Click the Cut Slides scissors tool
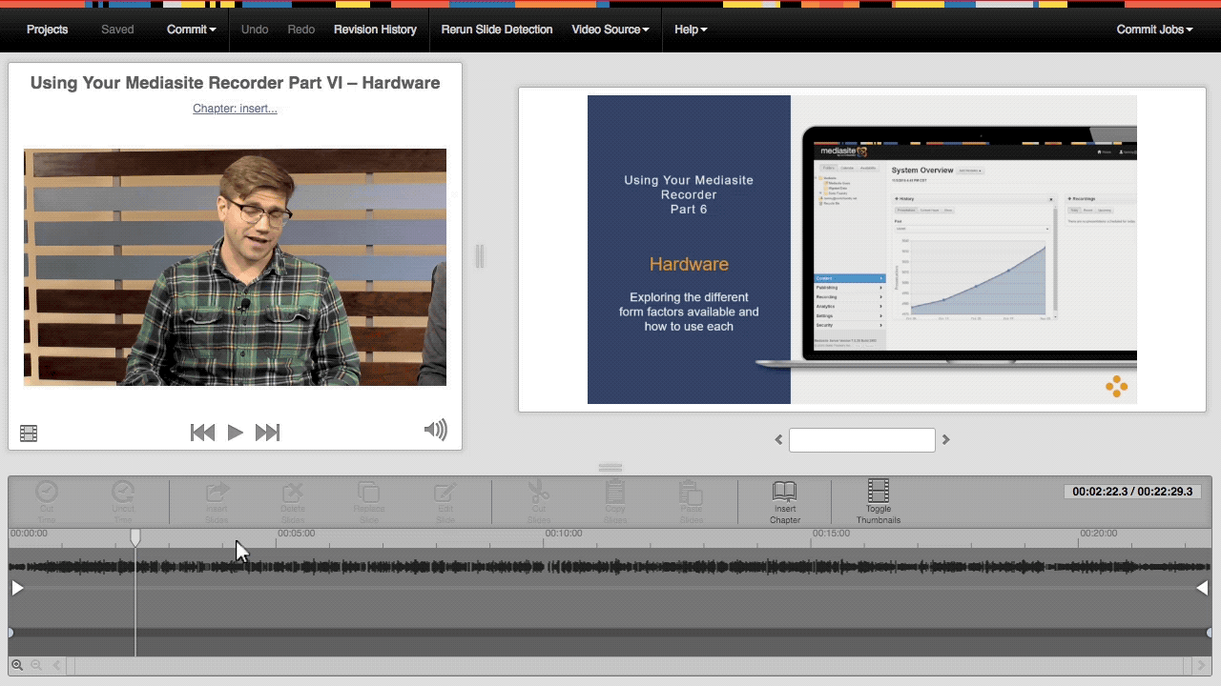This screenshot has height=686, width=1221. click(539, 501)
